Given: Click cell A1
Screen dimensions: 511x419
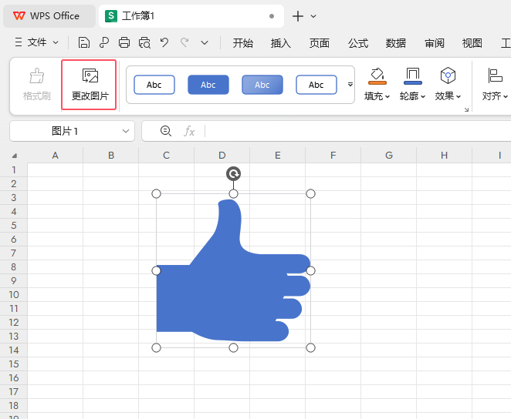Looking at the screenshot, I should 55,169.
